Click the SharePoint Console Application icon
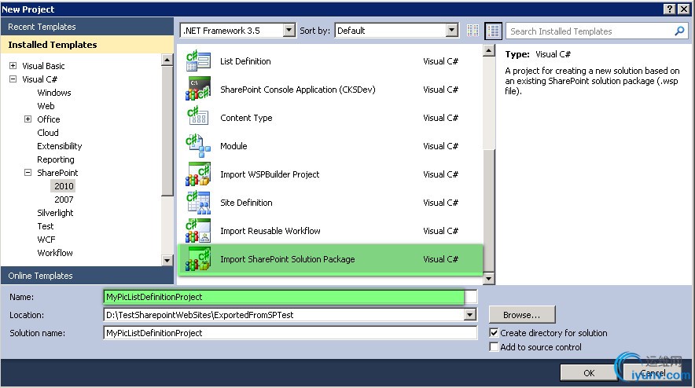The width and height of the screenshot is (695, 388). [x=198, y=89]
